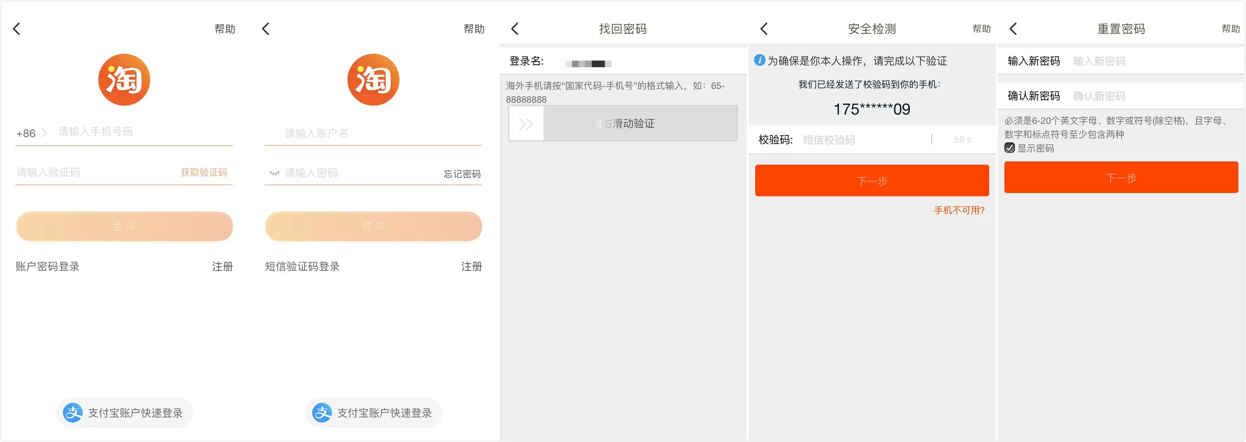Click 下一步 on the 安全检测 screen
The image size is (1246, 442).
tap(871, 181)
